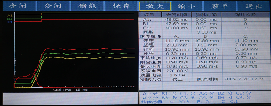
Task: Activate the 储能 button
Action: pos(87,6)
